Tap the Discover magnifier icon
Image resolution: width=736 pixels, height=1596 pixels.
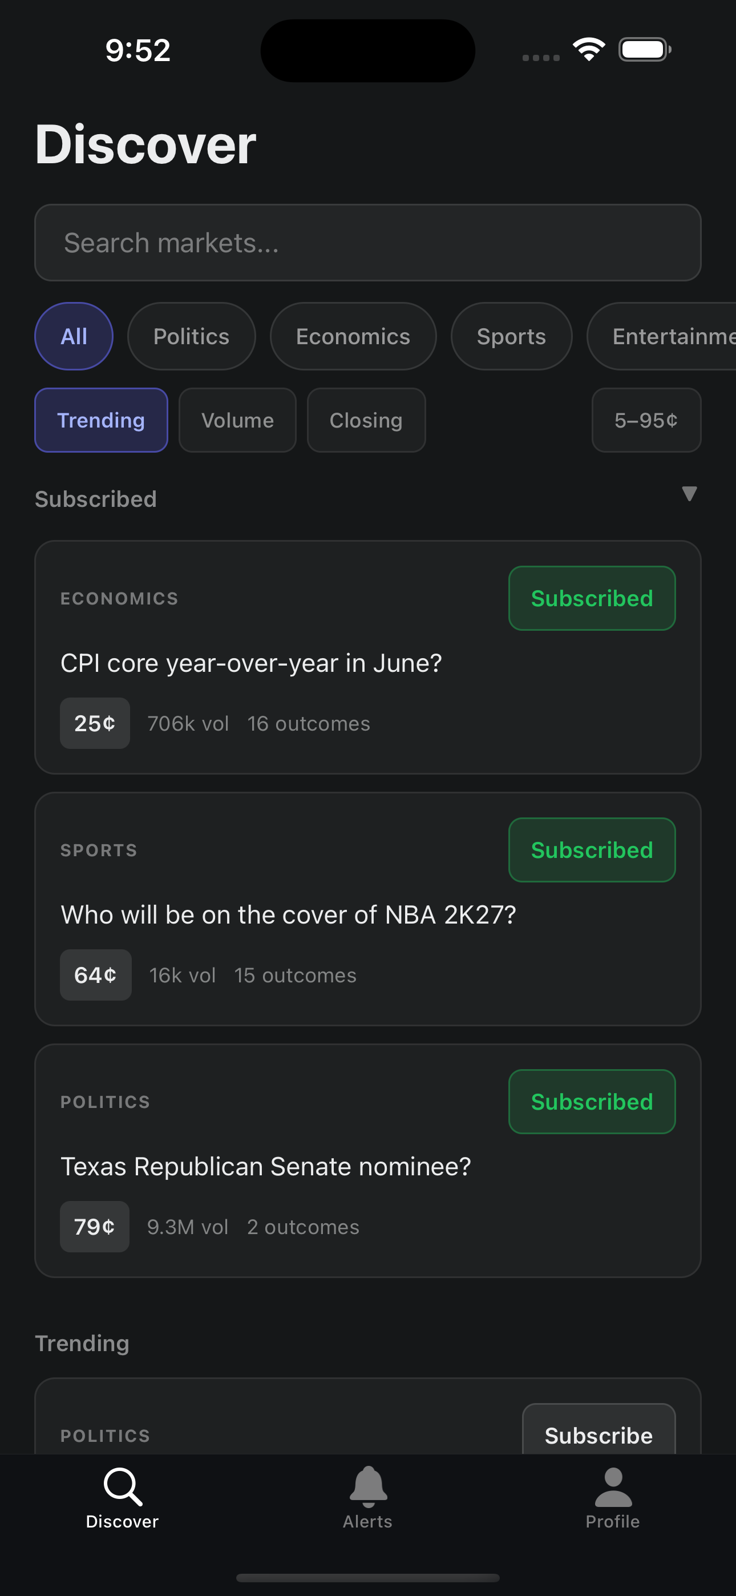123,1486
